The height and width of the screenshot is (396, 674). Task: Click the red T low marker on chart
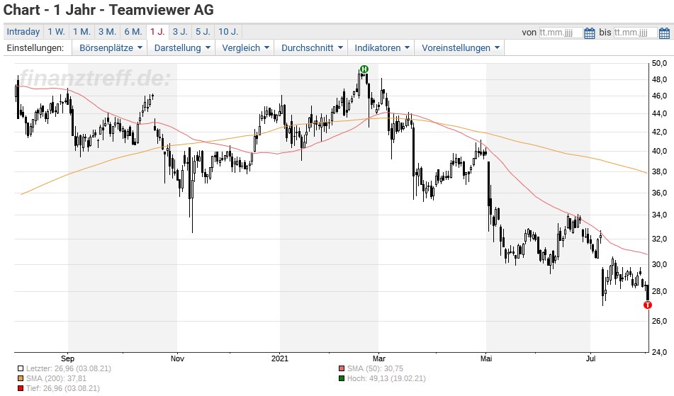pos(647,305)
